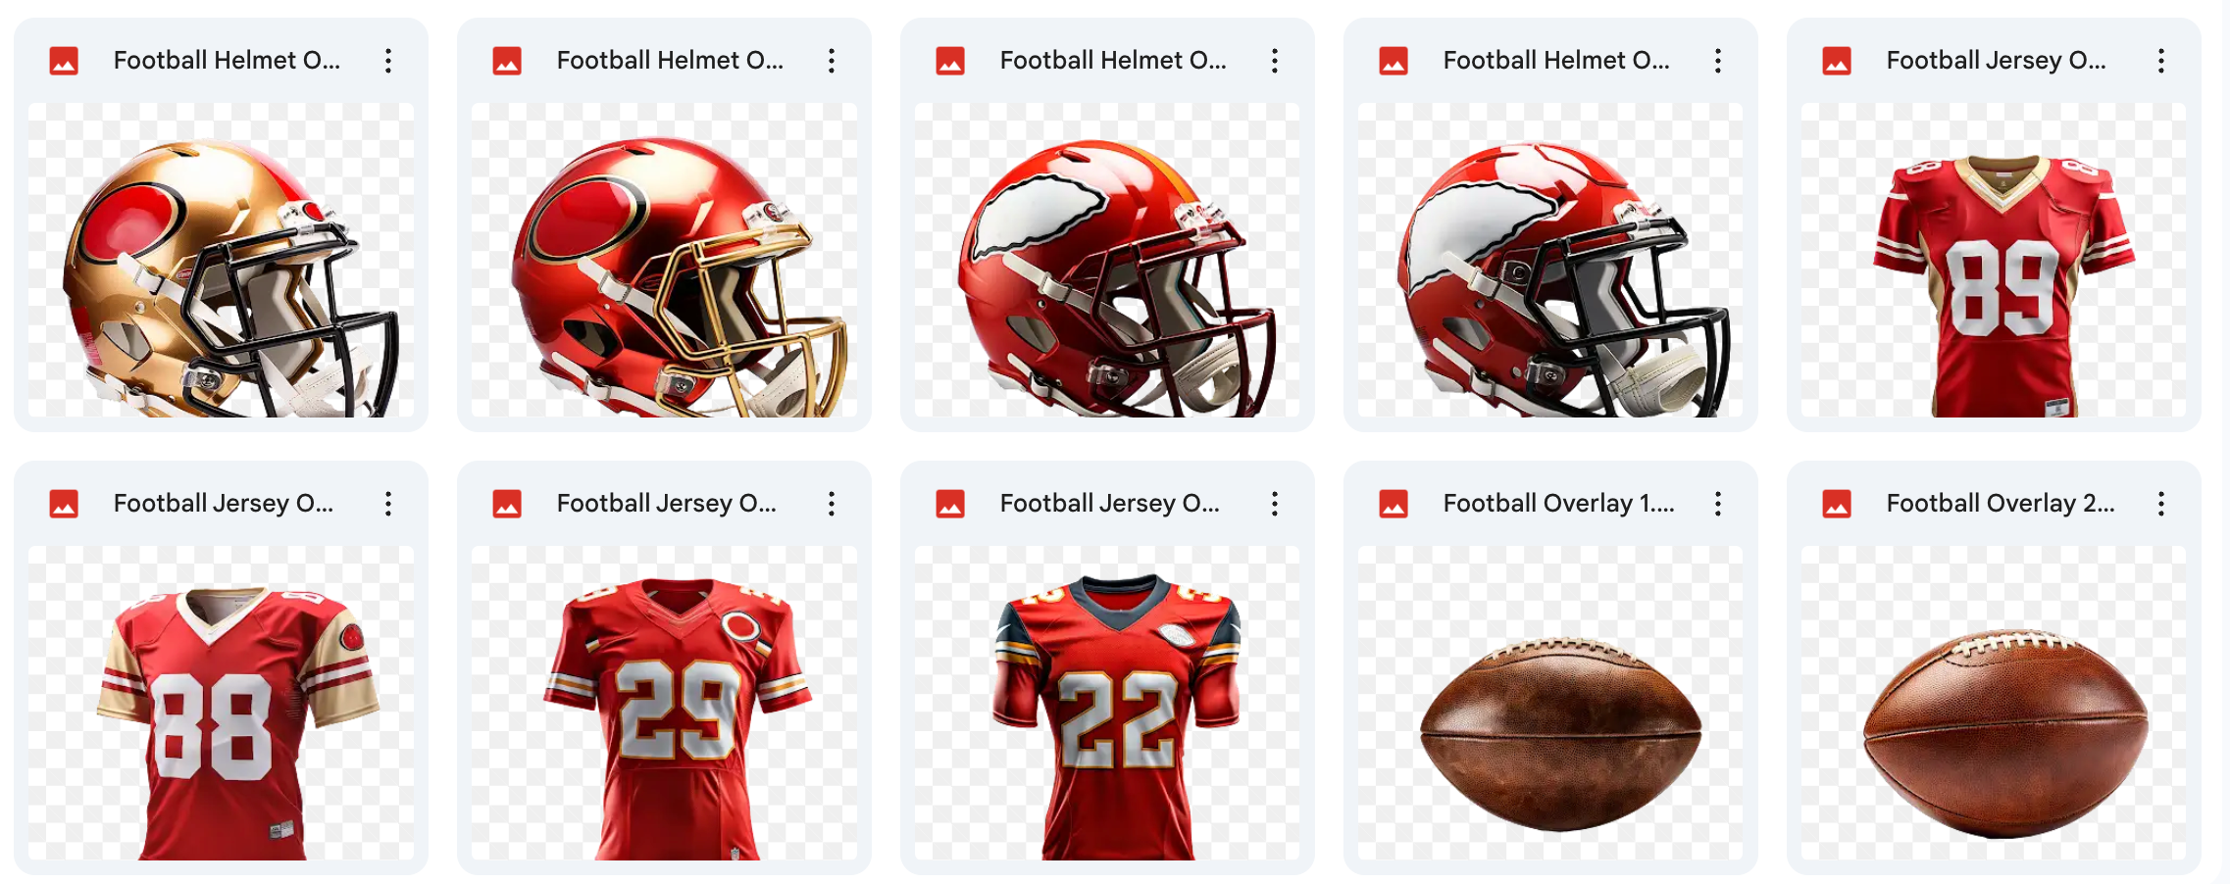Select the gold football helmet thumbnail
2230x884 pixels.
pyautogui.click(x=221, y=260)
